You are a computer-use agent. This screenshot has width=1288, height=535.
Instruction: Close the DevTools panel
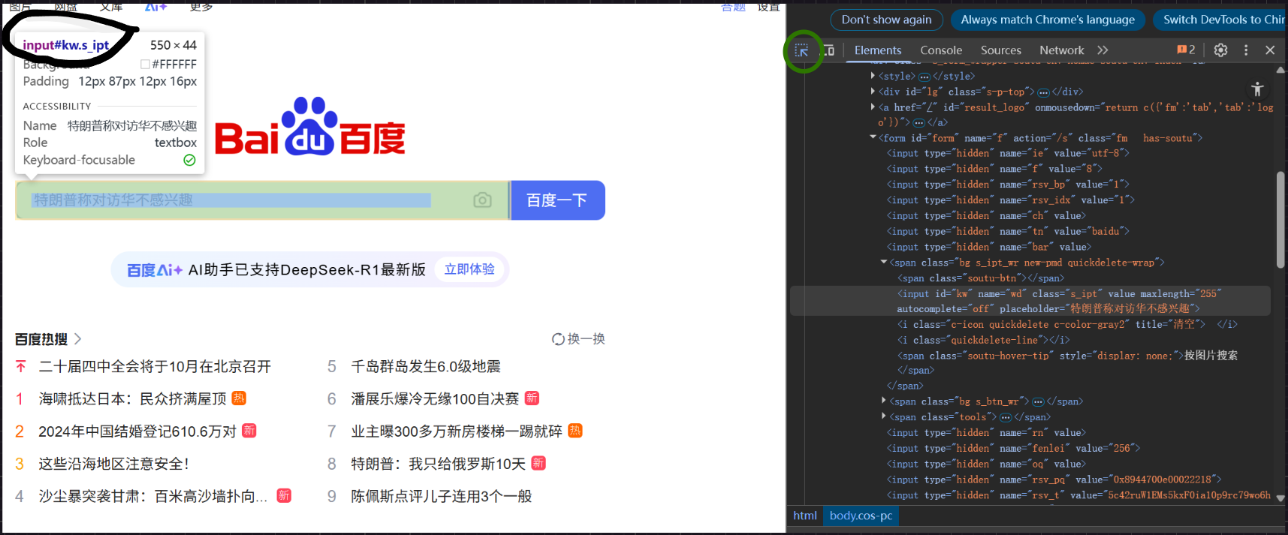[x=1270, y=50]
